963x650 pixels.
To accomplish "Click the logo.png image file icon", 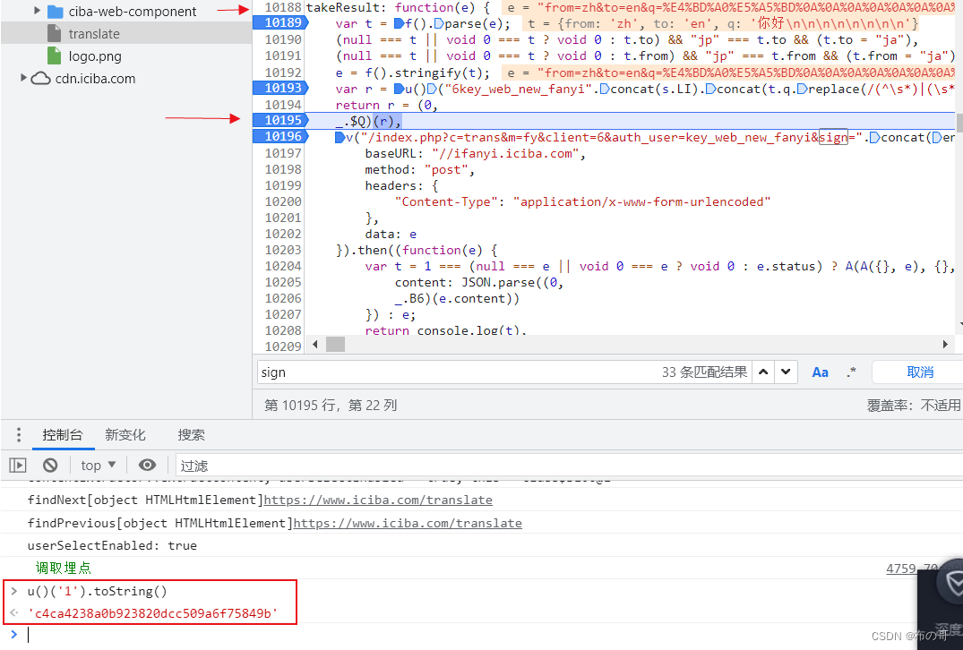I will coord(54,56).
